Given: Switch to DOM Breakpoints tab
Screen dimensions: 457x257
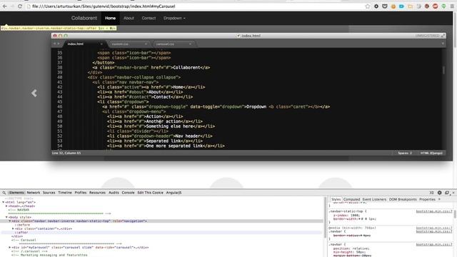Looking at the screenshot, I should [403, 199].
